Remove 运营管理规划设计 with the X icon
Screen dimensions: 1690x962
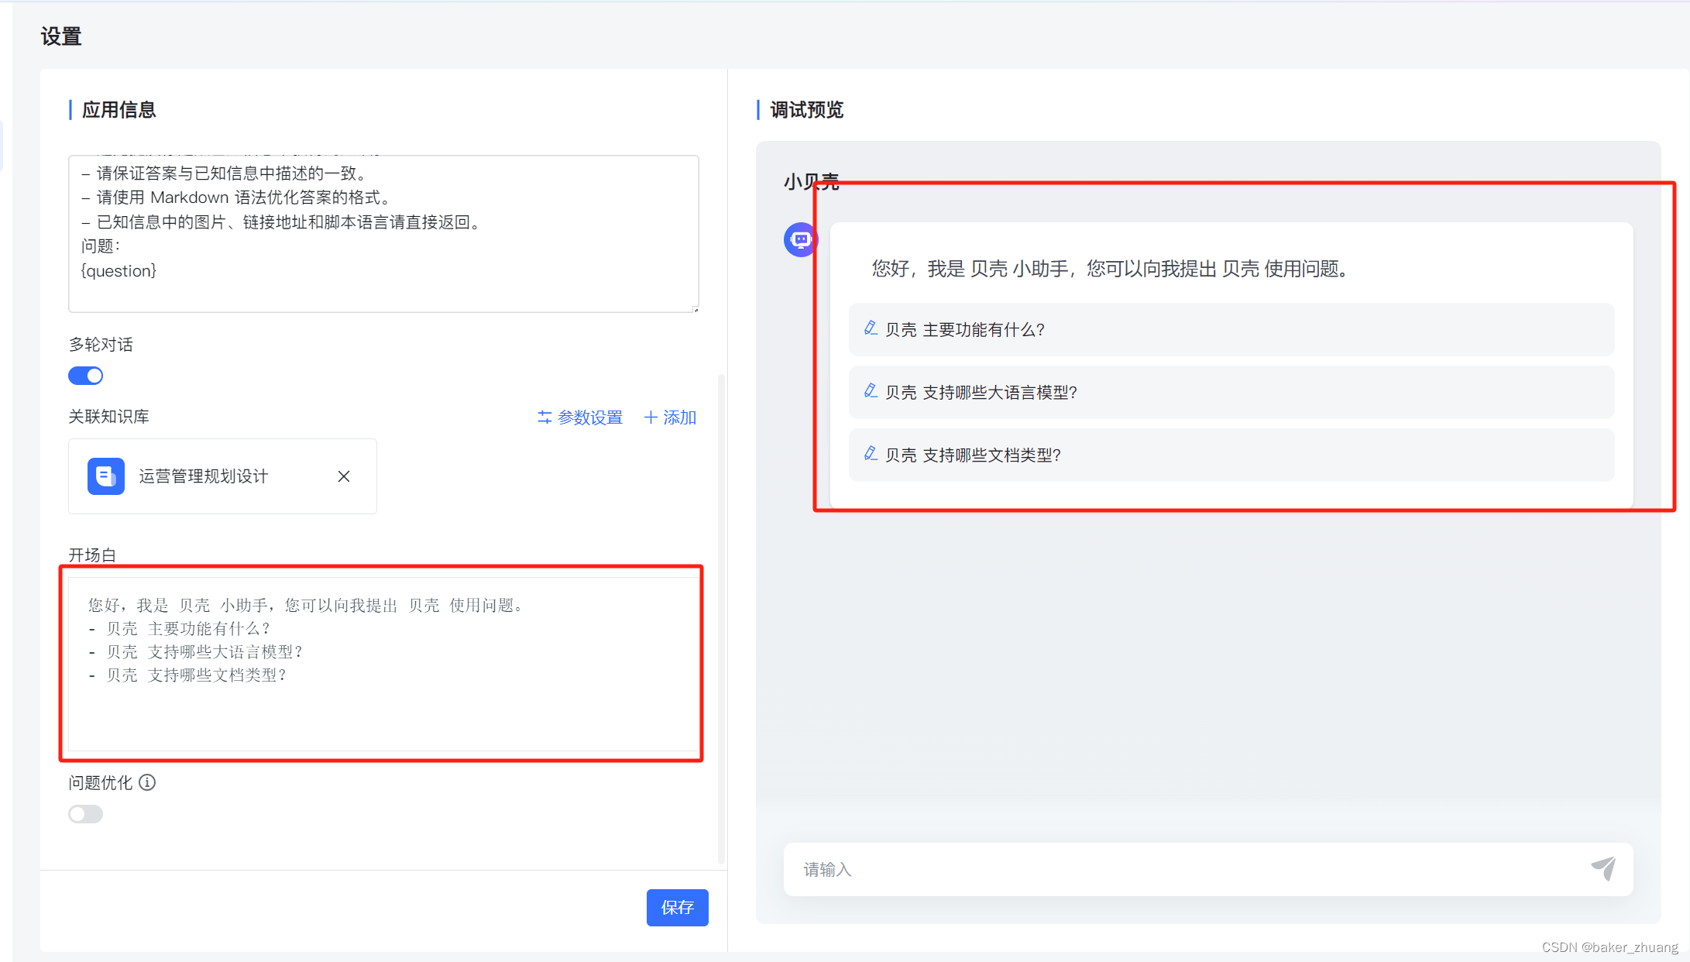pyautogui.click(x=343, y=476)
